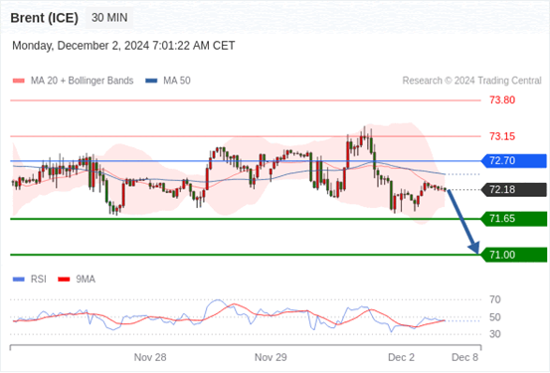Click the MA 20 + Bollinger Bands legend swatch
This screenshot has height=373, width=550.
click(x=19, y=81)
